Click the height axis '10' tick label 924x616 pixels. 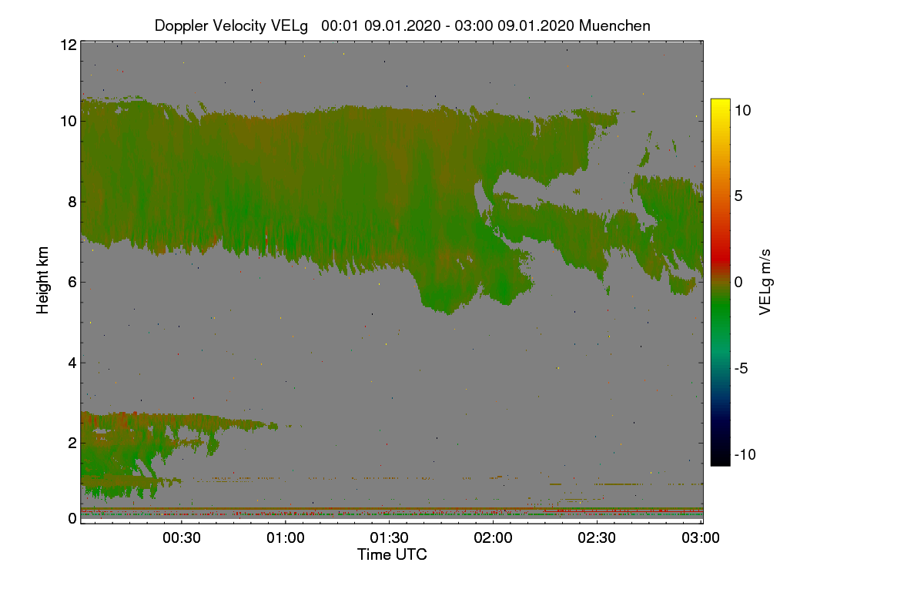click(x=68, y=121)
